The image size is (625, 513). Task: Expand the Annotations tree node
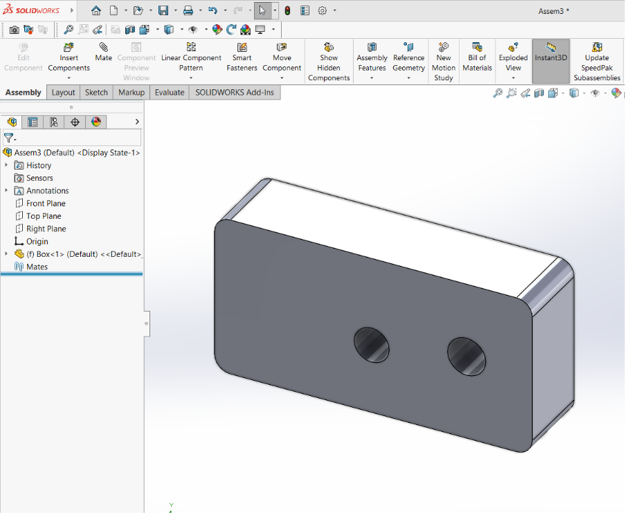6,190
